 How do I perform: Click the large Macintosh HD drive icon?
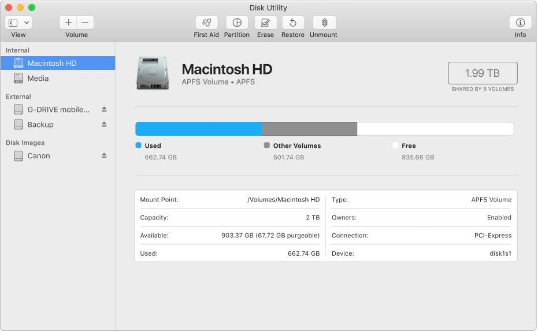pyautogui.click(x=153, y=73)
